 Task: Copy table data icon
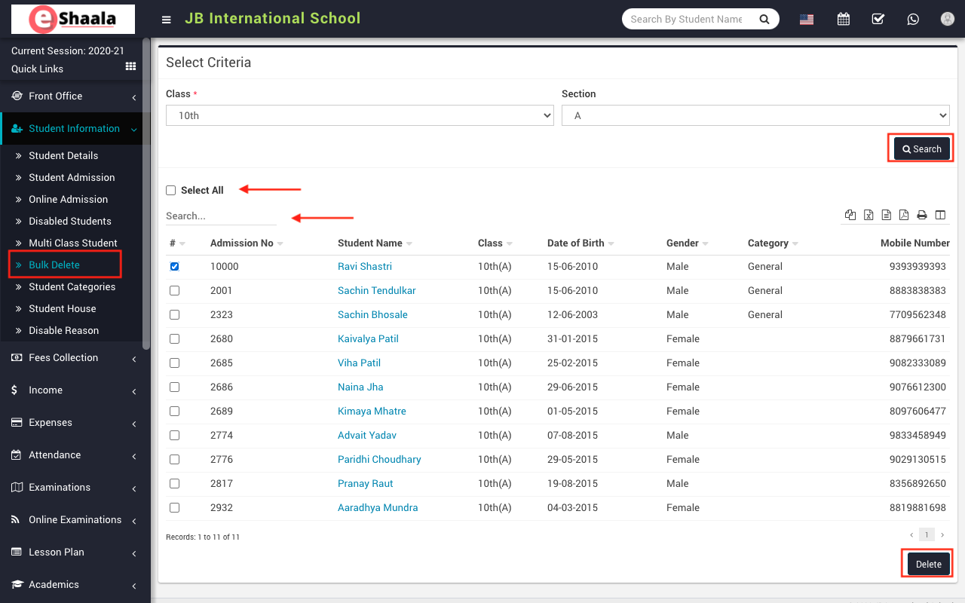pyautogui.click(x=850, y=215)
